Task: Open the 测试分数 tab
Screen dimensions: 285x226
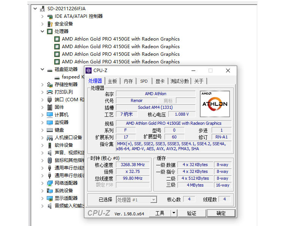Action: click(179, 81)
